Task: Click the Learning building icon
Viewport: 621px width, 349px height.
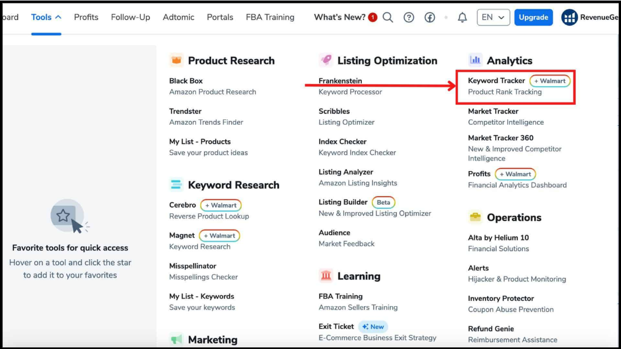Action: [x=326, y=276]
